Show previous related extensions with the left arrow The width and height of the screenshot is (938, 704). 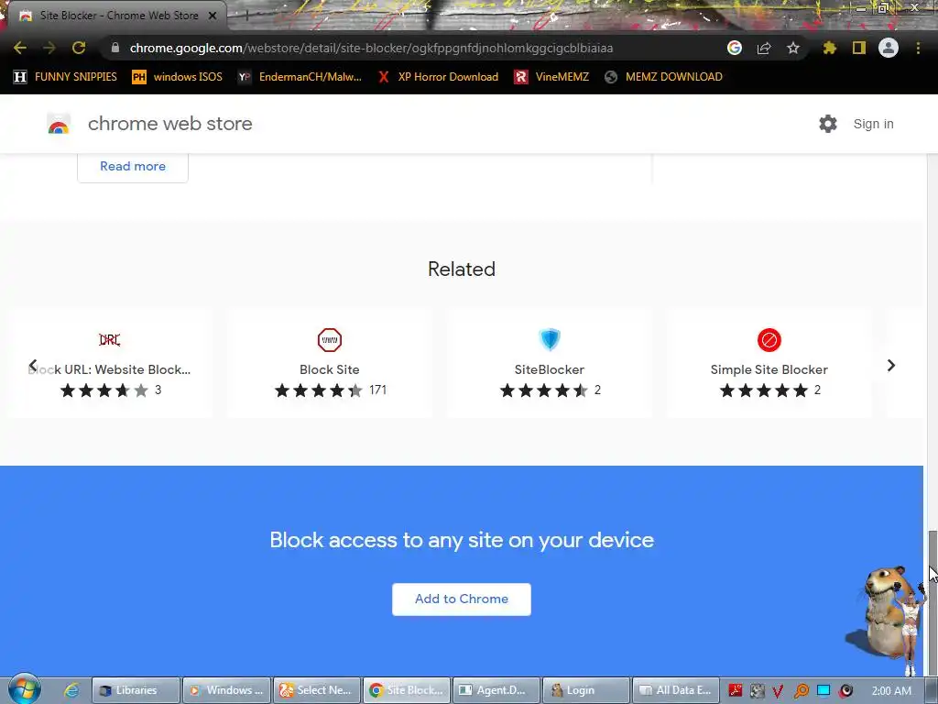33,365
